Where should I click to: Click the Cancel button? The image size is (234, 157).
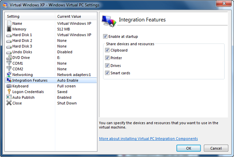(216, 148)
